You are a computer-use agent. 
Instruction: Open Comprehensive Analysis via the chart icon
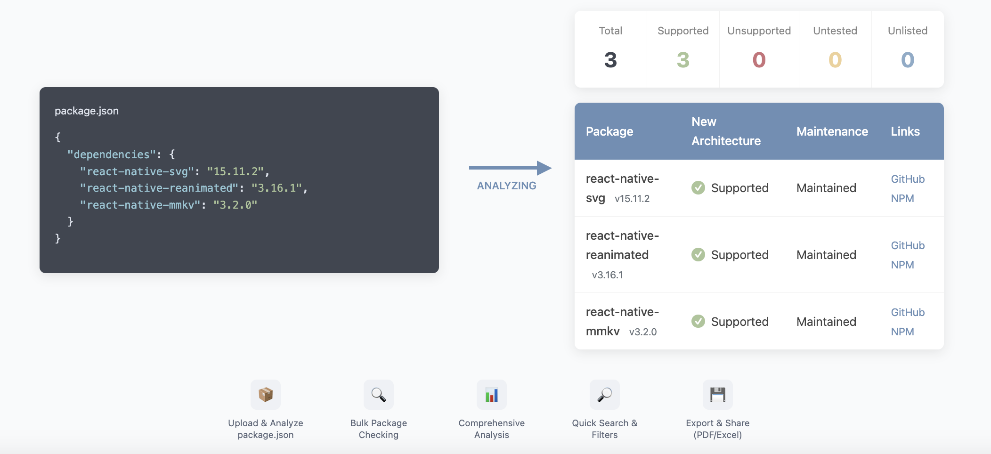coord(491,395)
